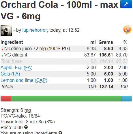Open the Apple, Fuji (FA) flavor link
The height and width of the screenshot is (134, 133).
tap(16, 67)
